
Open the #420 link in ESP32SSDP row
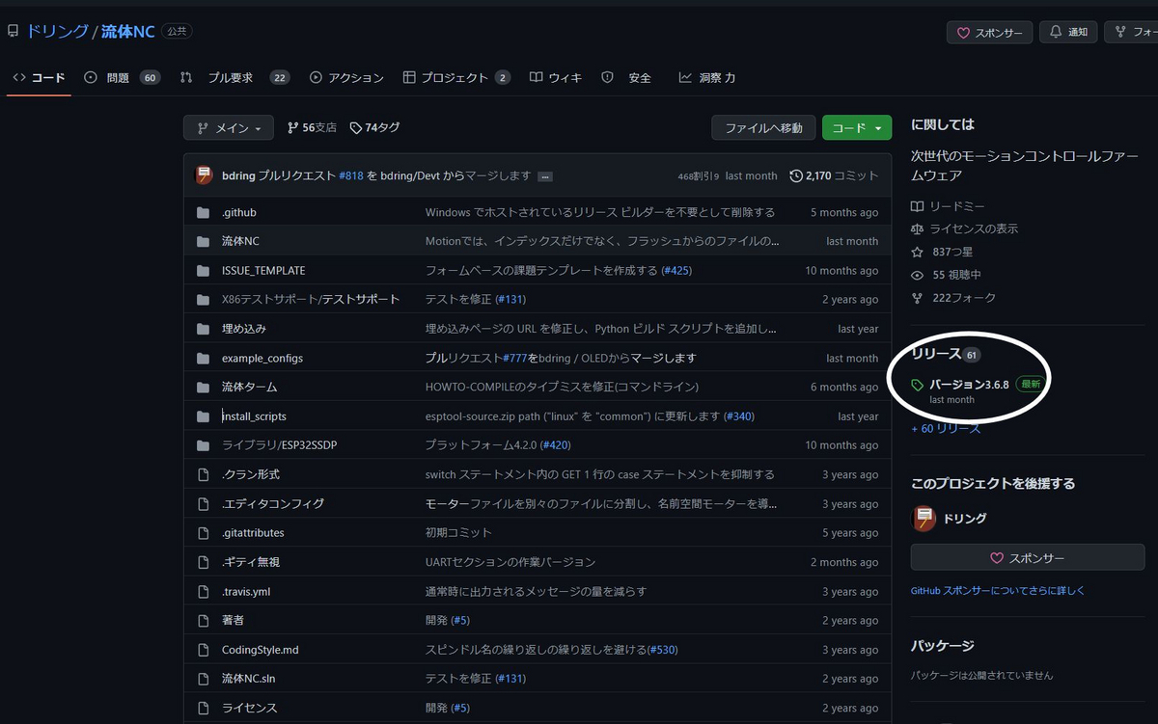pos(555,445)
